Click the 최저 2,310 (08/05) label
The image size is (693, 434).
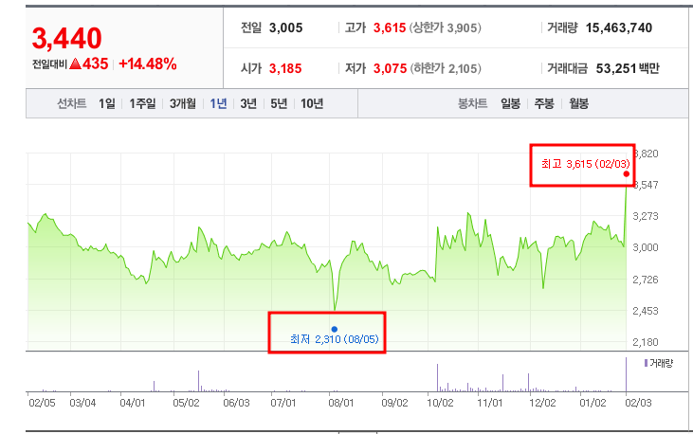[x=335, y=339]
